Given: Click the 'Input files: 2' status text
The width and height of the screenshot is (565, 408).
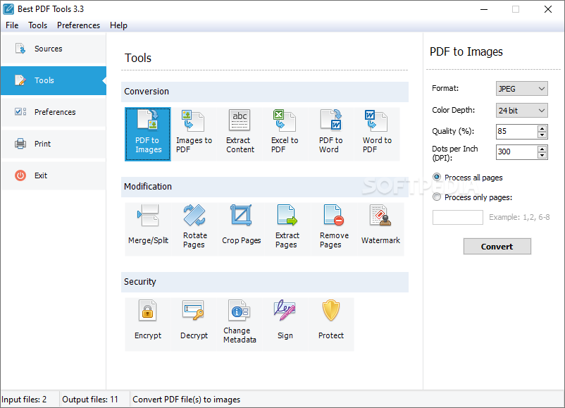Looking at the screenshot, I should pos(24,400).
